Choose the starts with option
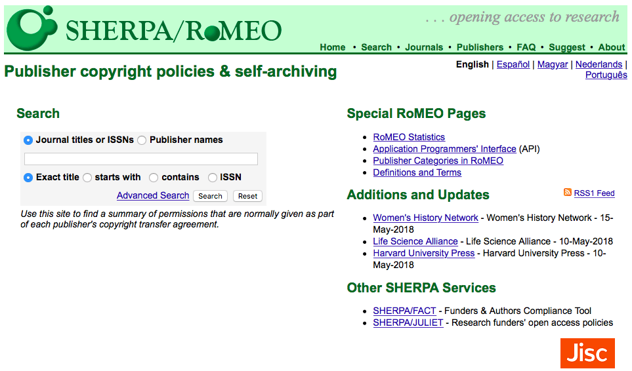632x371 pixels. click(x=87, y=178)
